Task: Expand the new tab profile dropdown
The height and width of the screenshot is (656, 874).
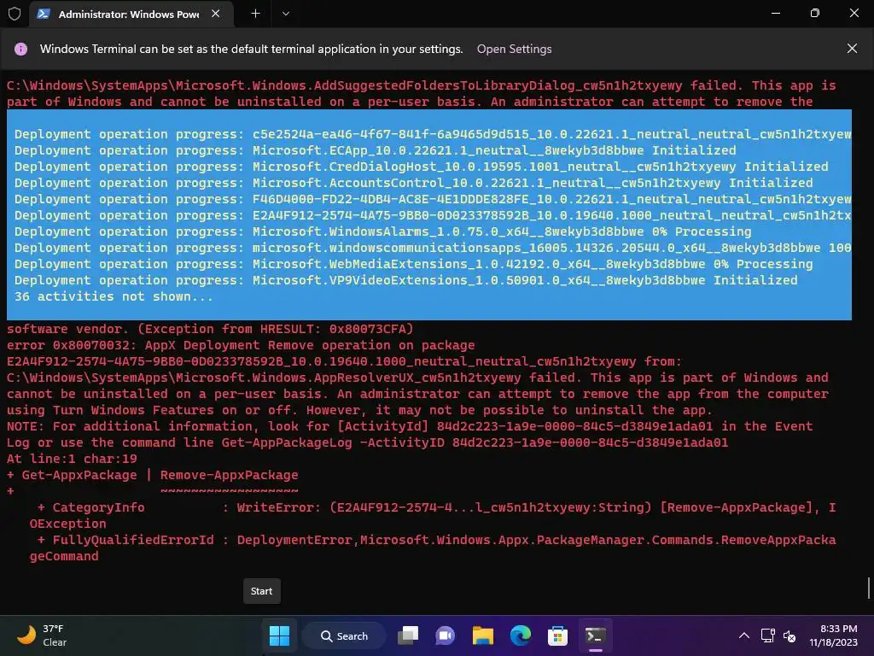Action: (x=285, y=14)
